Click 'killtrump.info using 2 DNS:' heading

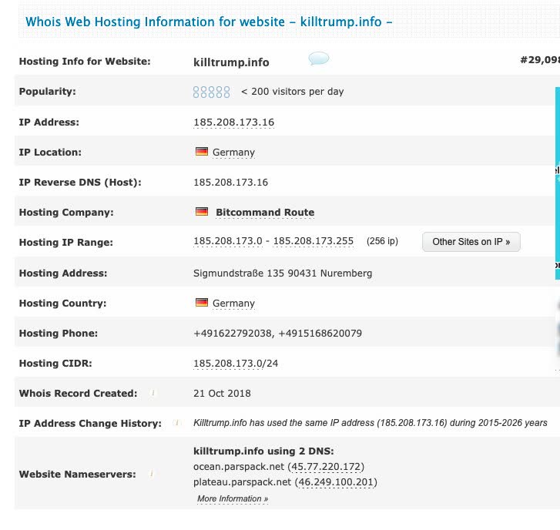coord(263,451)
